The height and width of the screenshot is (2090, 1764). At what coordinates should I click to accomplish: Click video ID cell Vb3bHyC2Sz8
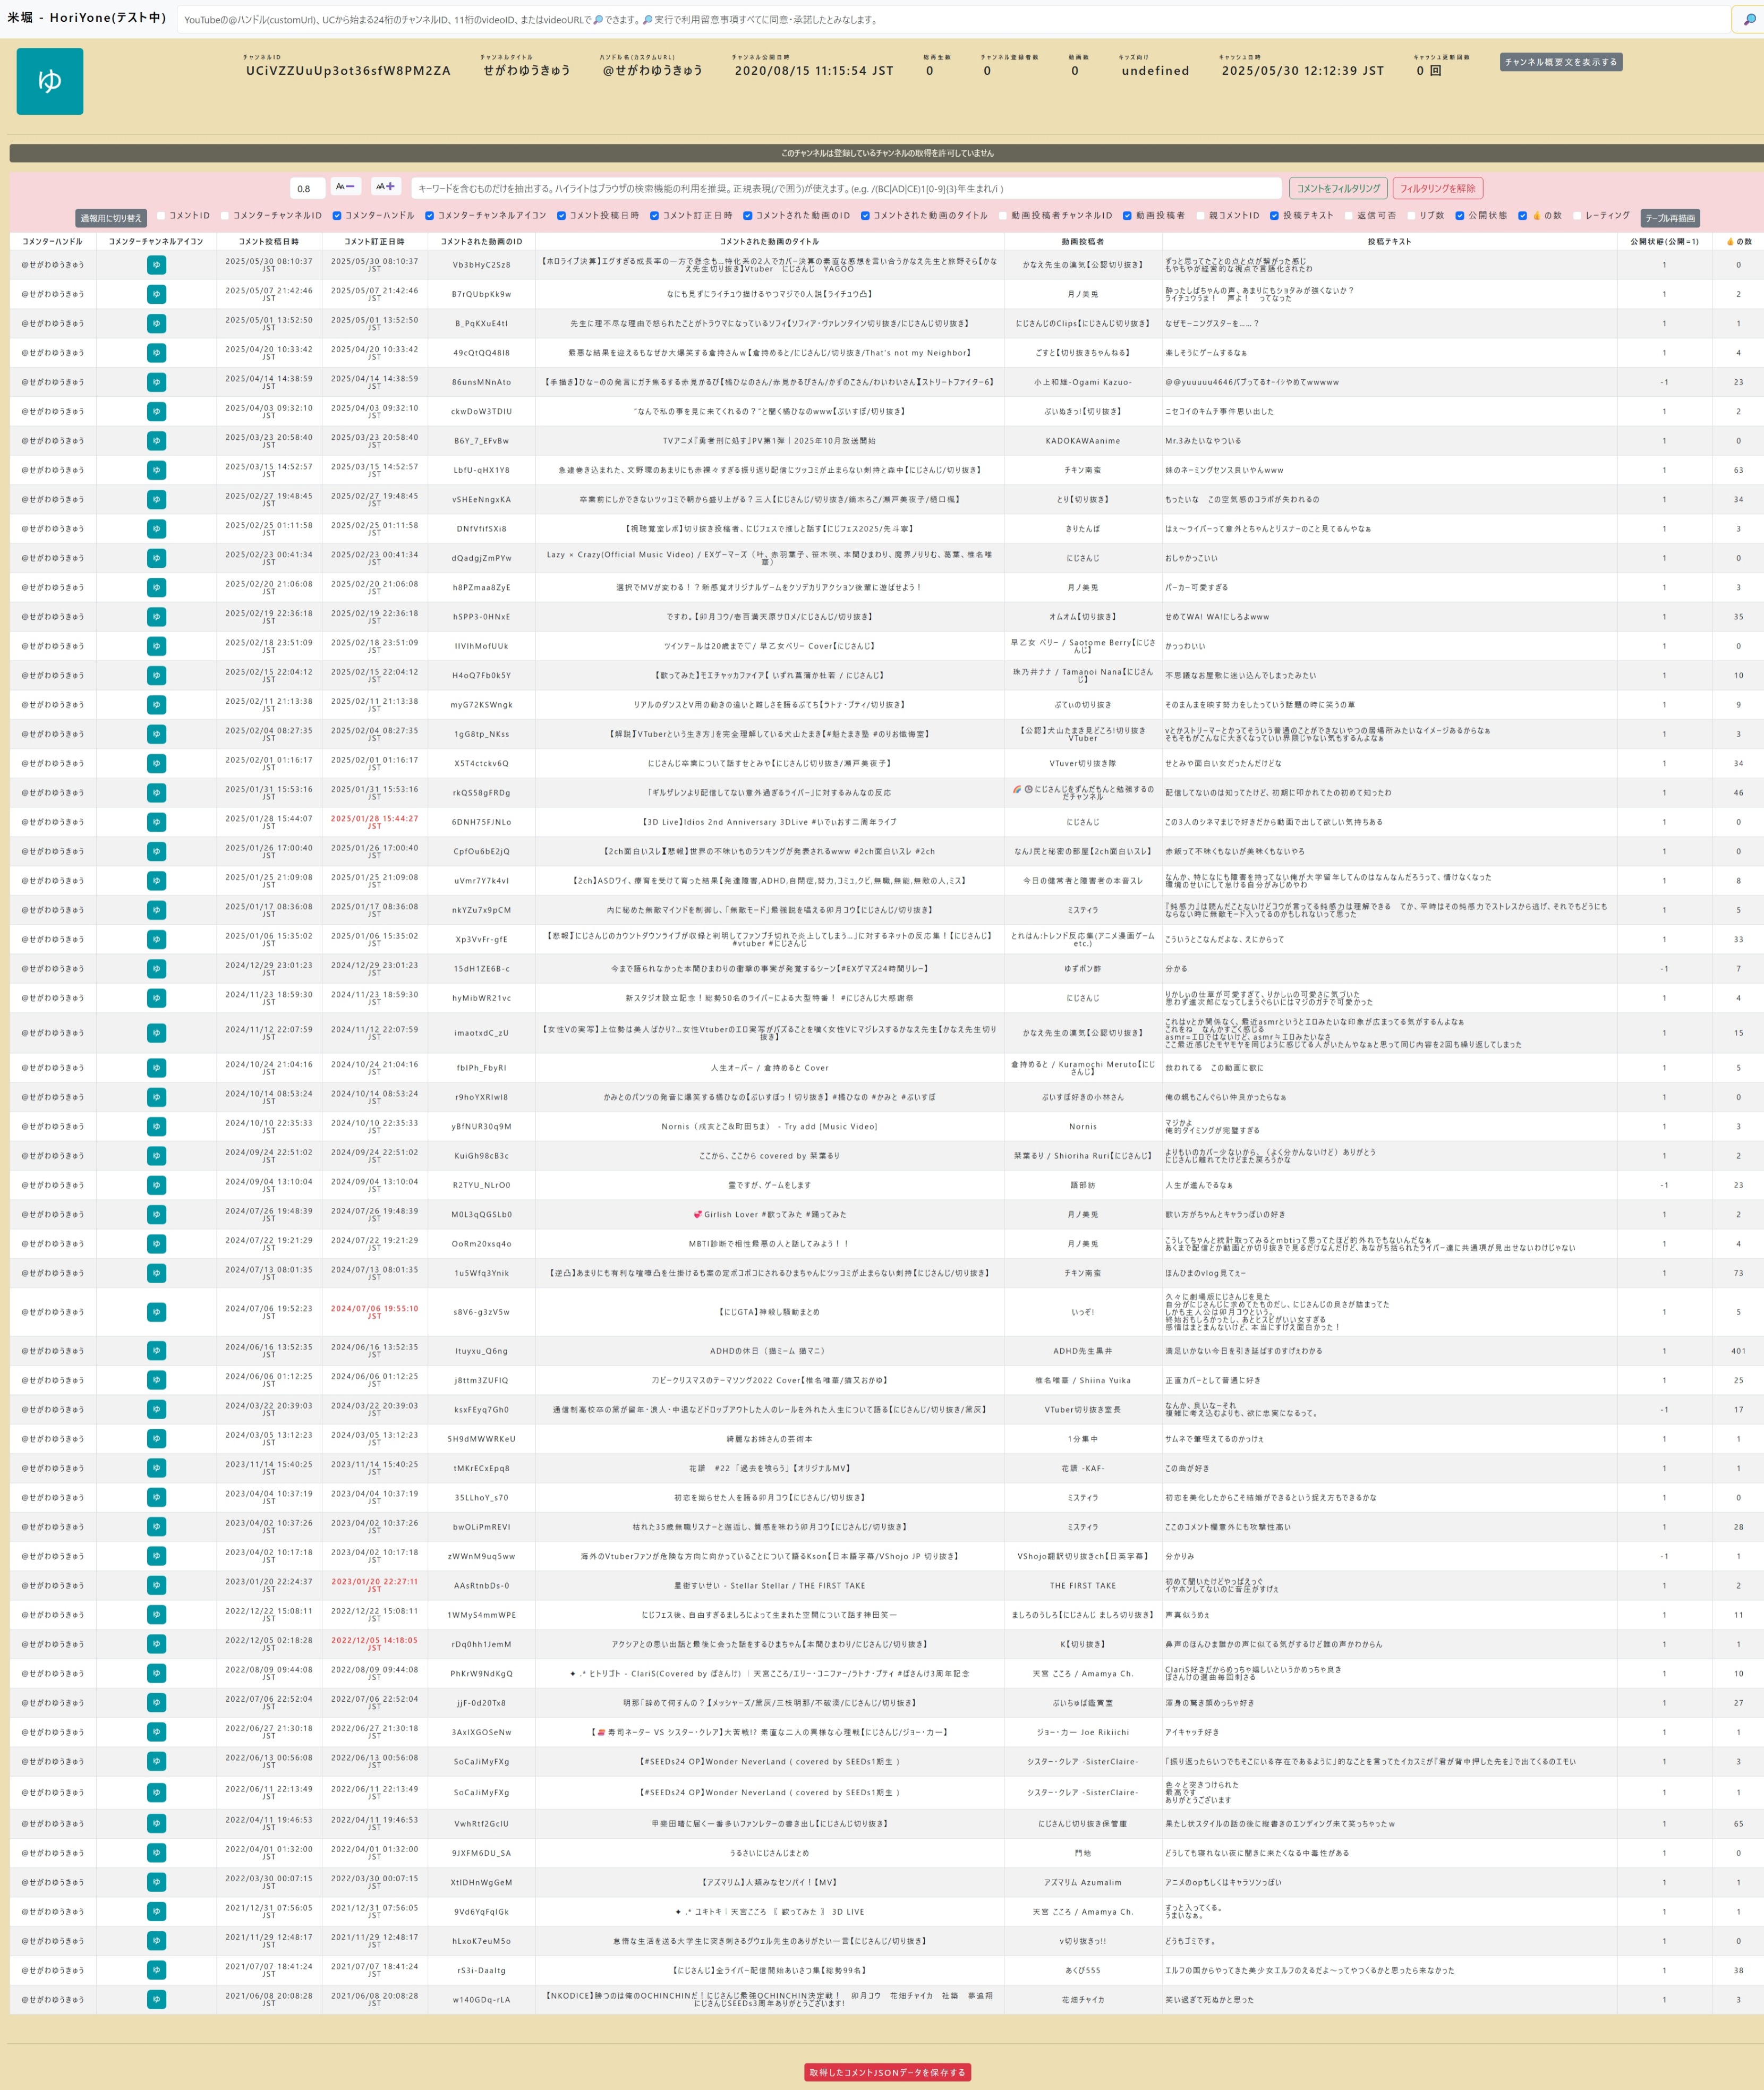click(481, 265)
